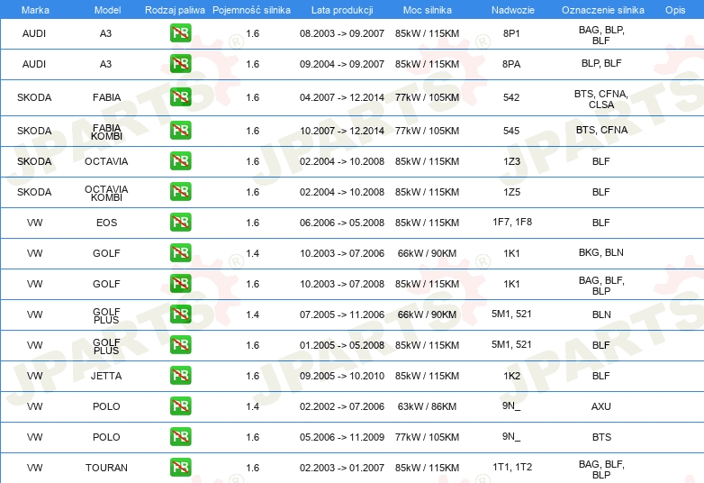The height and width of the screenshot is (483, 704).
Task: Click the date range 10.2003 -> 07.2006
Action: point(342,253)
